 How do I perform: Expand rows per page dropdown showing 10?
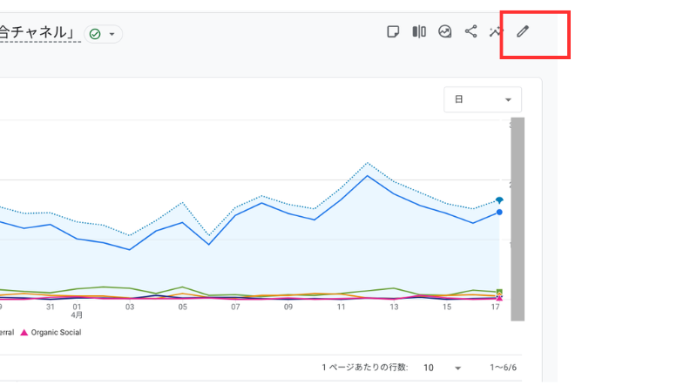(442, 368)
